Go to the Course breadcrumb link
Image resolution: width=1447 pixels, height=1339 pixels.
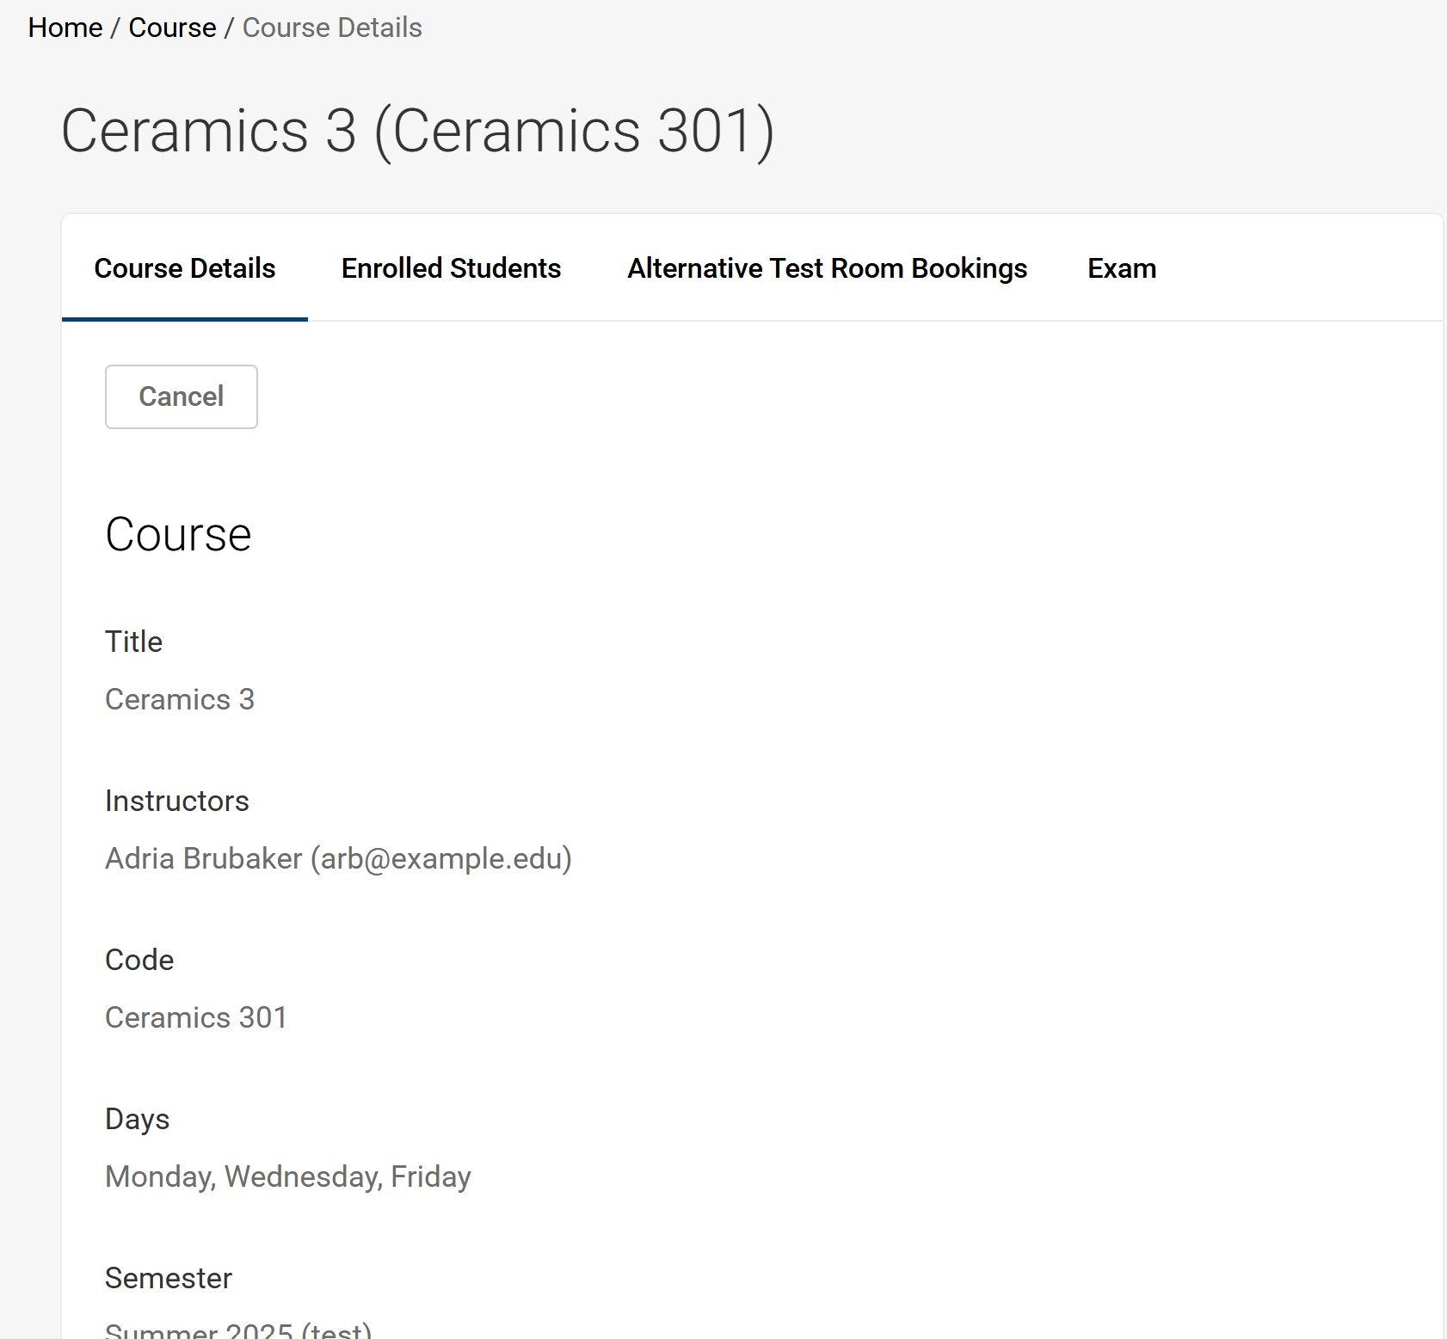coord(172,28)
